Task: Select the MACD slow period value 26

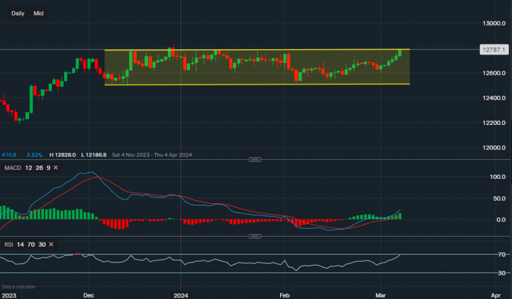Action: [x=38, y=167]
